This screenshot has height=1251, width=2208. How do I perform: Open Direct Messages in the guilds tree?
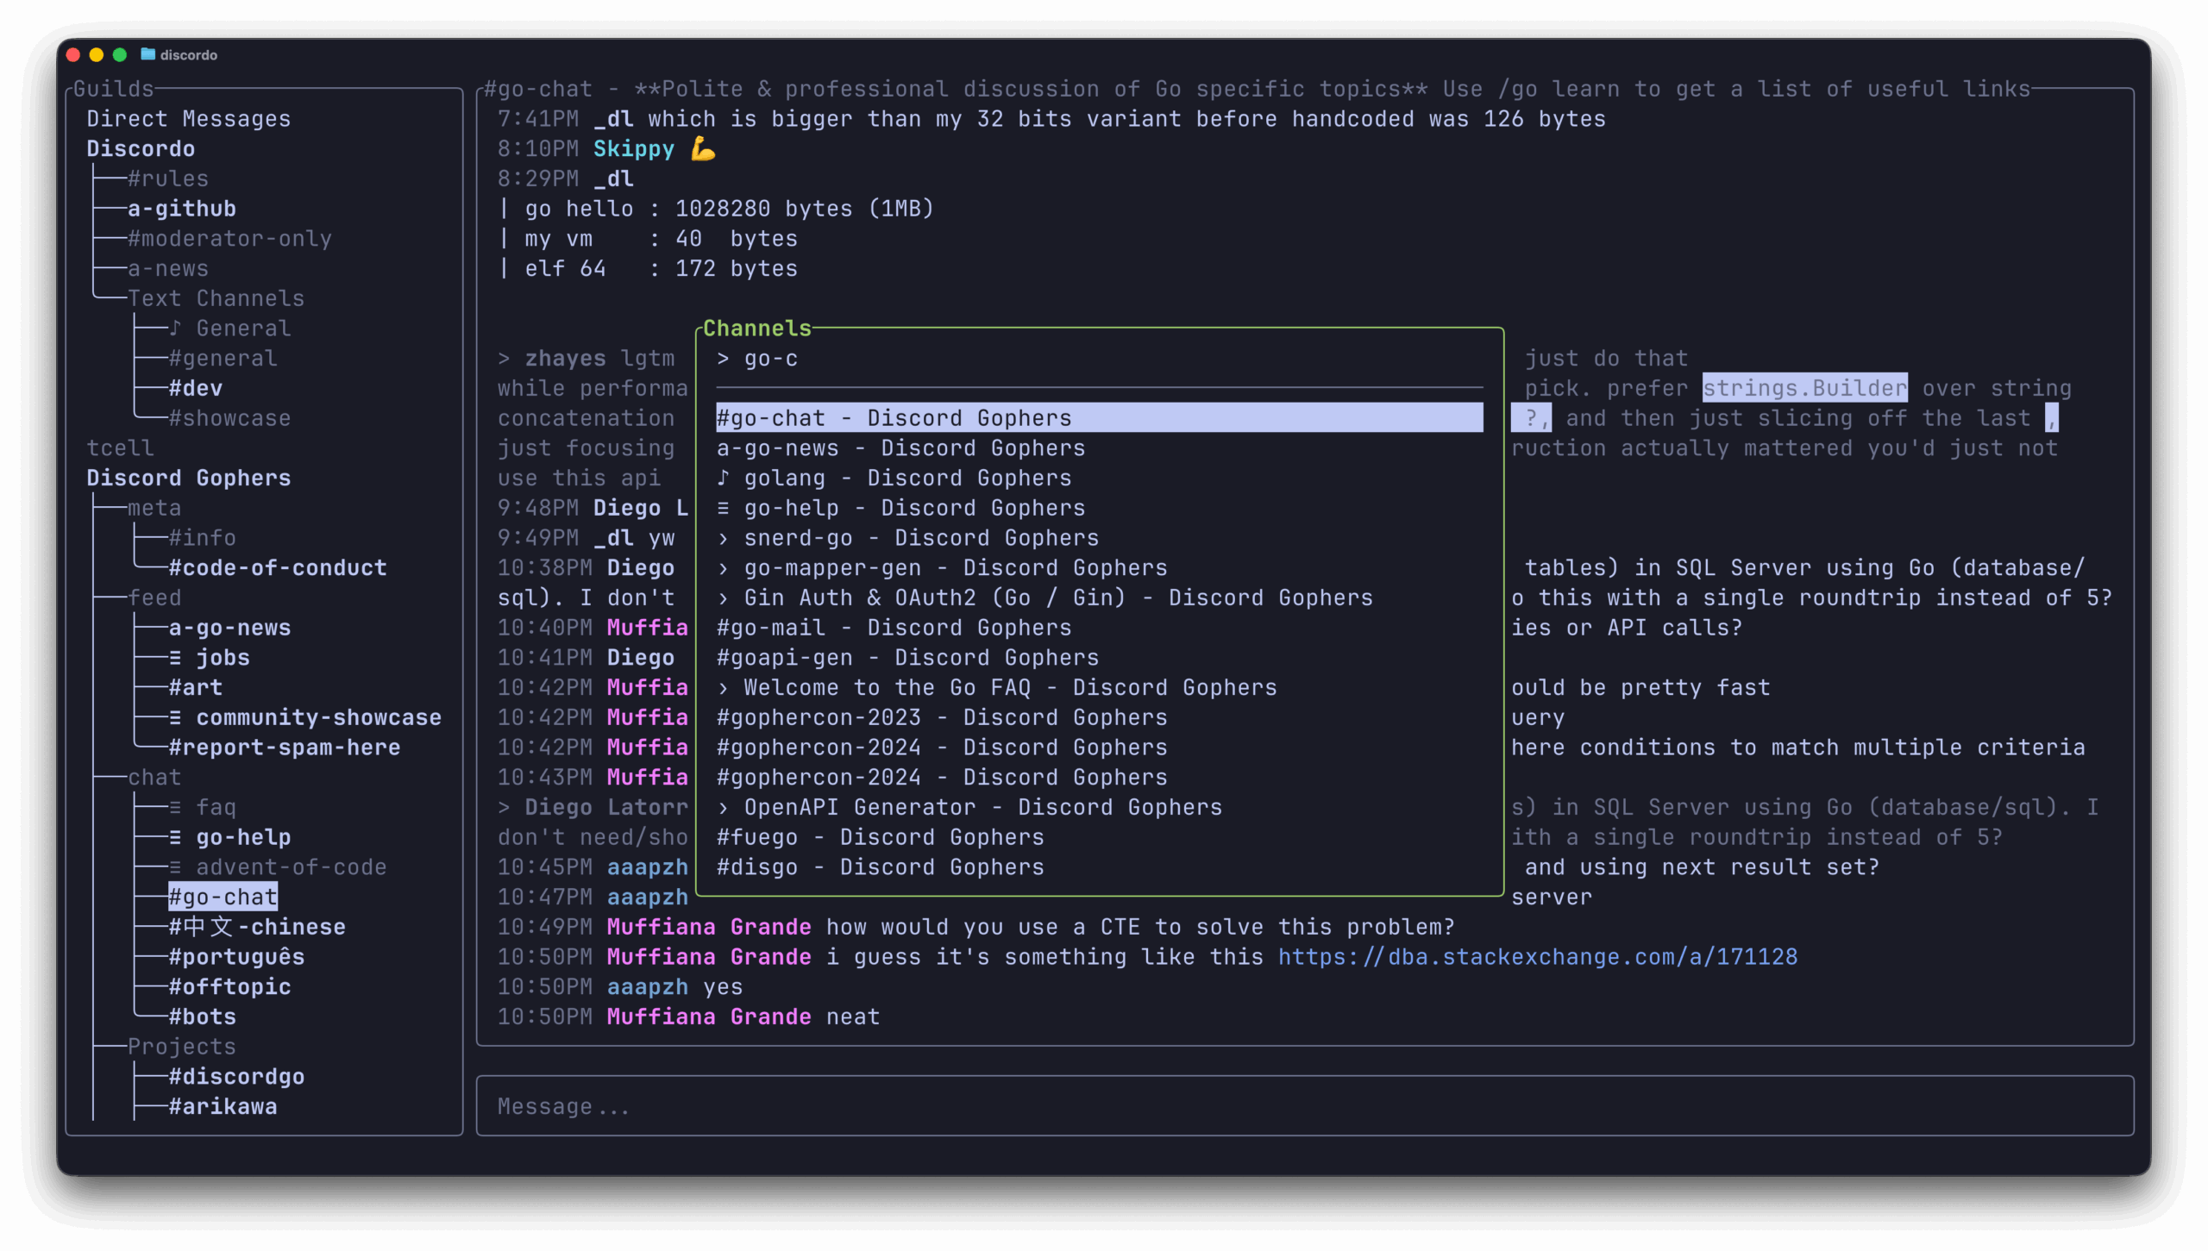coord(188,119)
